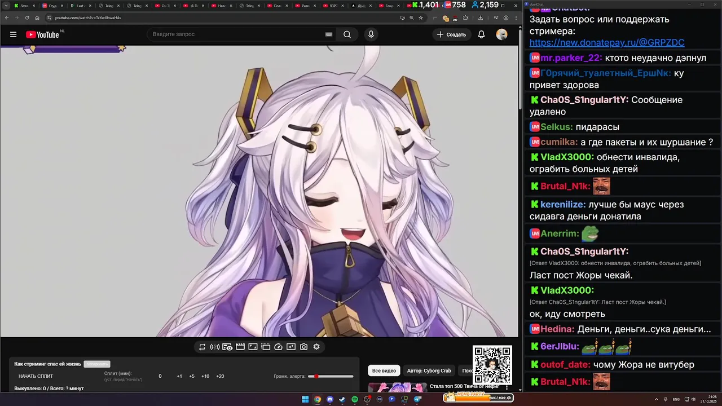This screenshot has width=722, height=406.
Task: Open the Стала топ 500 Твича video thumbnail
Action: click(398, 387)
